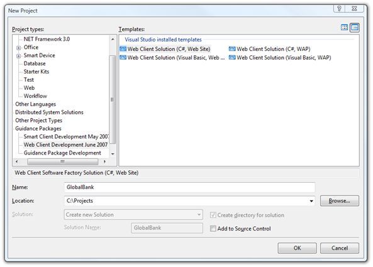
Task: Select NET Framework 3.0 project type
Action: pos(47,39)
